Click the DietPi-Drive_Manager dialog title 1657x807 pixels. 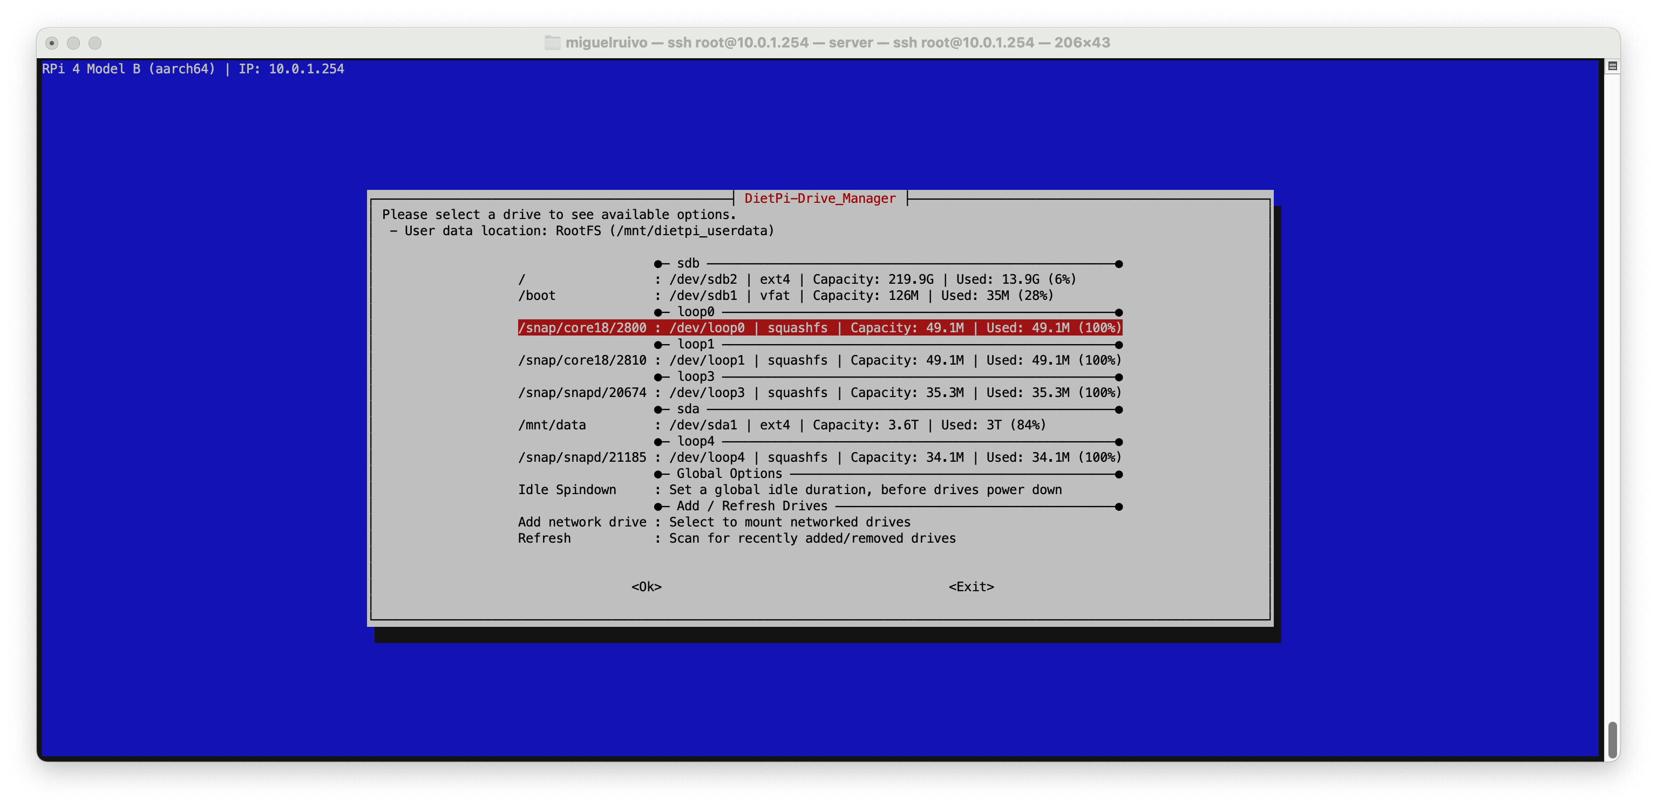(820, 198)
